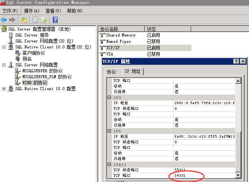The height and width of the screenshot is (182, 249).
Task: Click the Export list toolbar icon
Action: tap(44, 20)
